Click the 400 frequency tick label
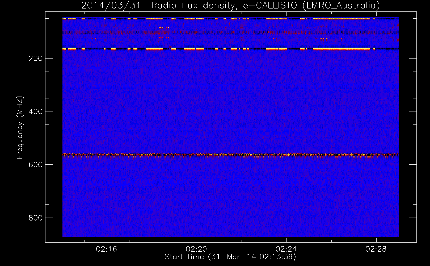430x266 pixels. tap(36, 111)
